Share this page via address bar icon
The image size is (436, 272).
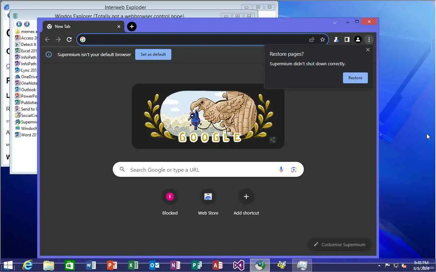(311, 39)
